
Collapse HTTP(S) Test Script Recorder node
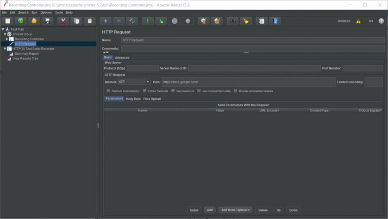(x=5, y=49)
